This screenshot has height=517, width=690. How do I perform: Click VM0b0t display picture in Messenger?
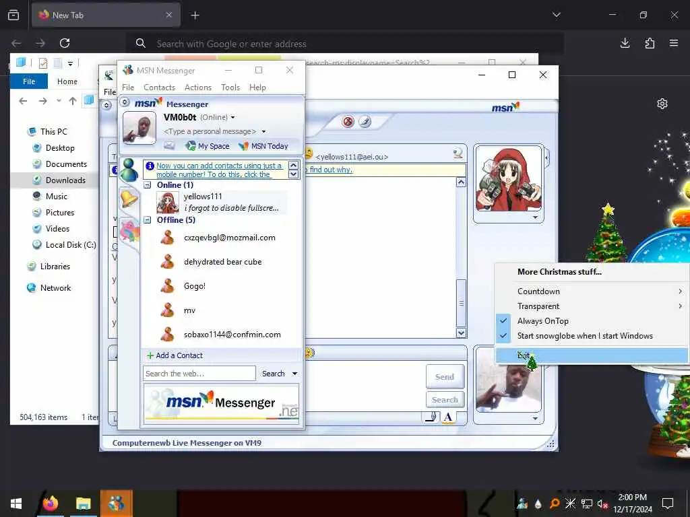point(139,128)
